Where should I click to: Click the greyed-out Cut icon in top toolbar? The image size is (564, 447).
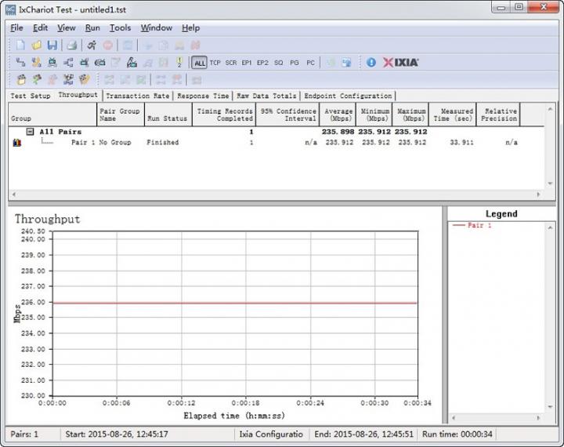pyautogui.click(x=147, y=45)
